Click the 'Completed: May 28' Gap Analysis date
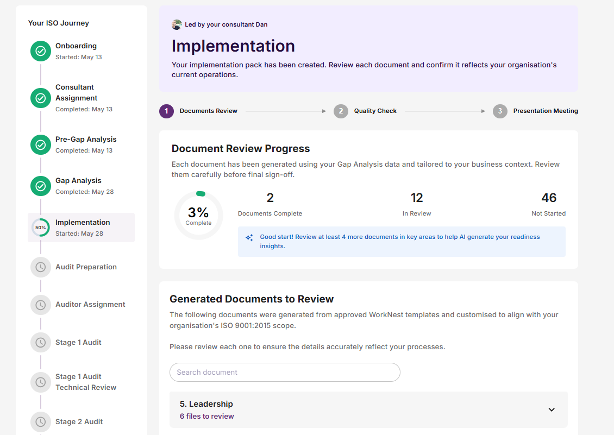 [x=85, y=192]
